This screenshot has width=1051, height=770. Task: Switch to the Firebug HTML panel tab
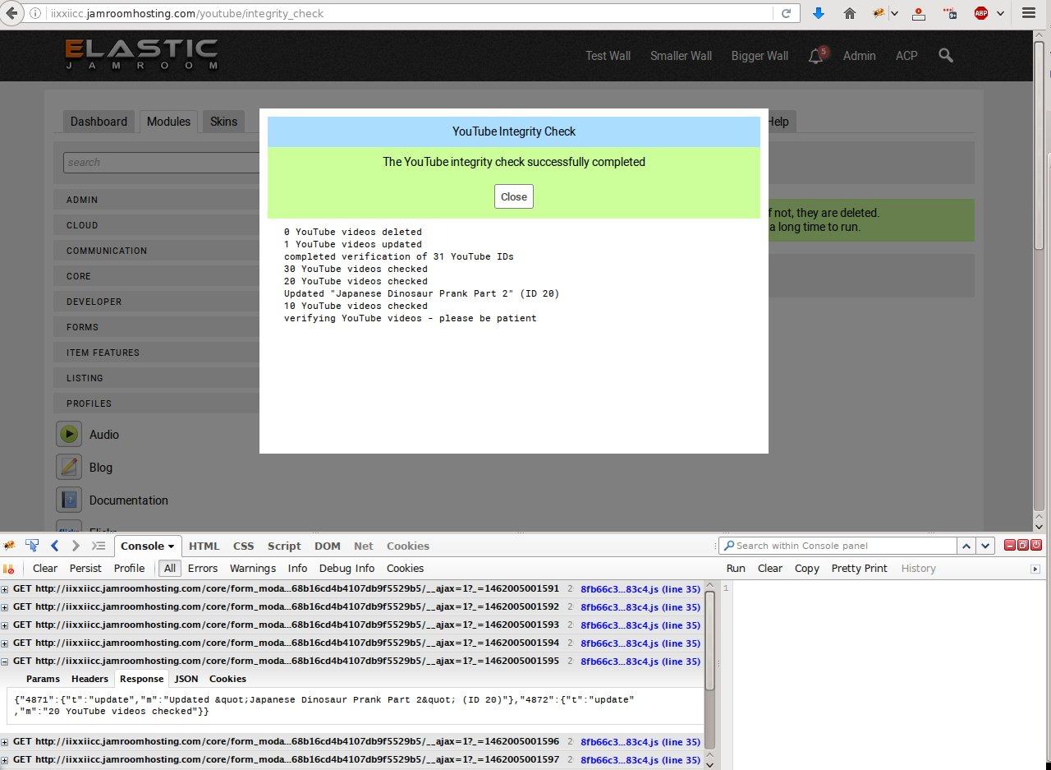click(x=204, y=546)
